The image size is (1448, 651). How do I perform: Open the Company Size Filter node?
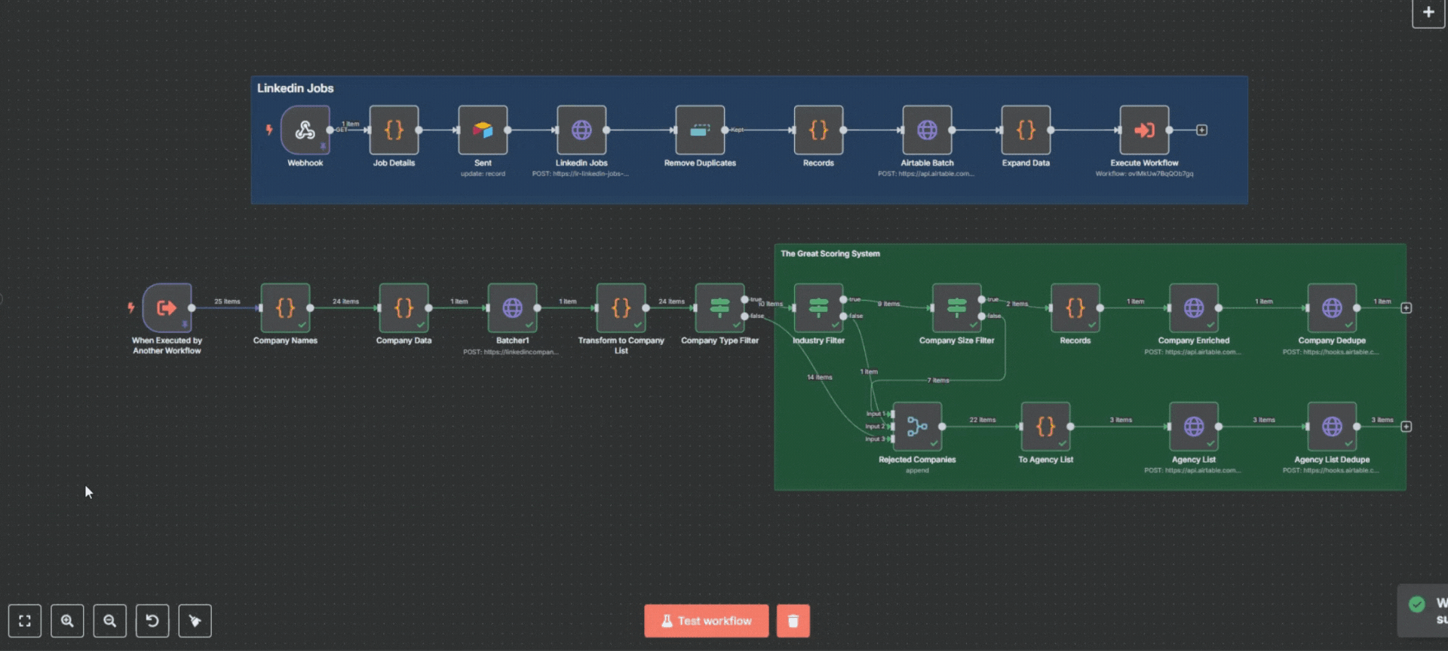click(x=956, y=307)
